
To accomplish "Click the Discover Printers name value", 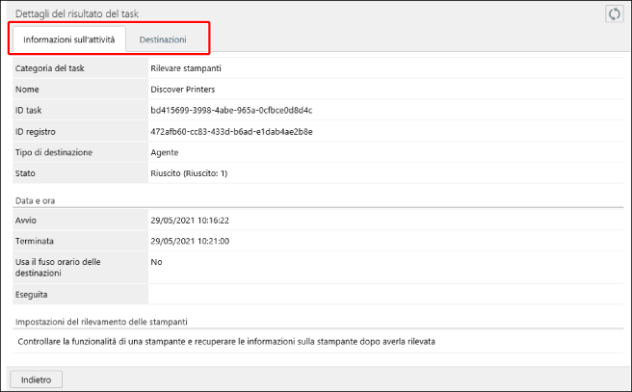I will point(183,90).
